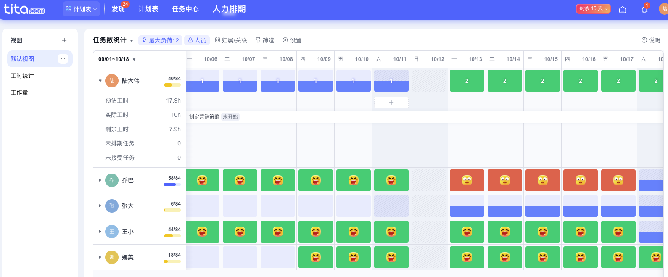The image size is (668, 277).
Task: Switch to 任务中心
Action: [x=185, y=9]
